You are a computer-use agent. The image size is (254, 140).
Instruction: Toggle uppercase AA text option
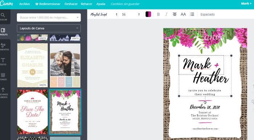click(x=183, y=14)
